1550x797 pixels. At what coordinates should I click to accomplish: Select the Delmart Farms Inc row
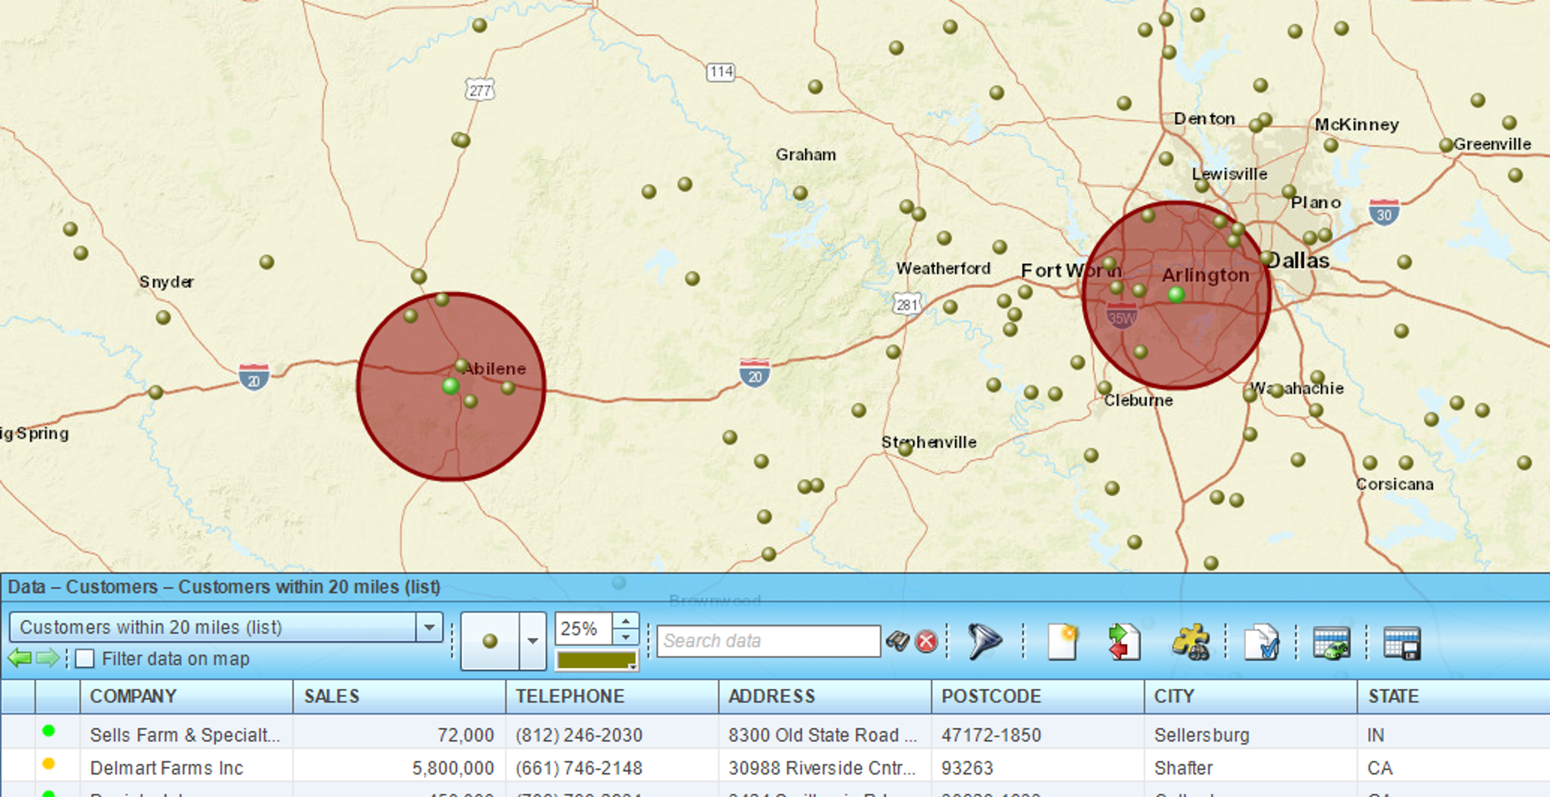coord(775,768)
